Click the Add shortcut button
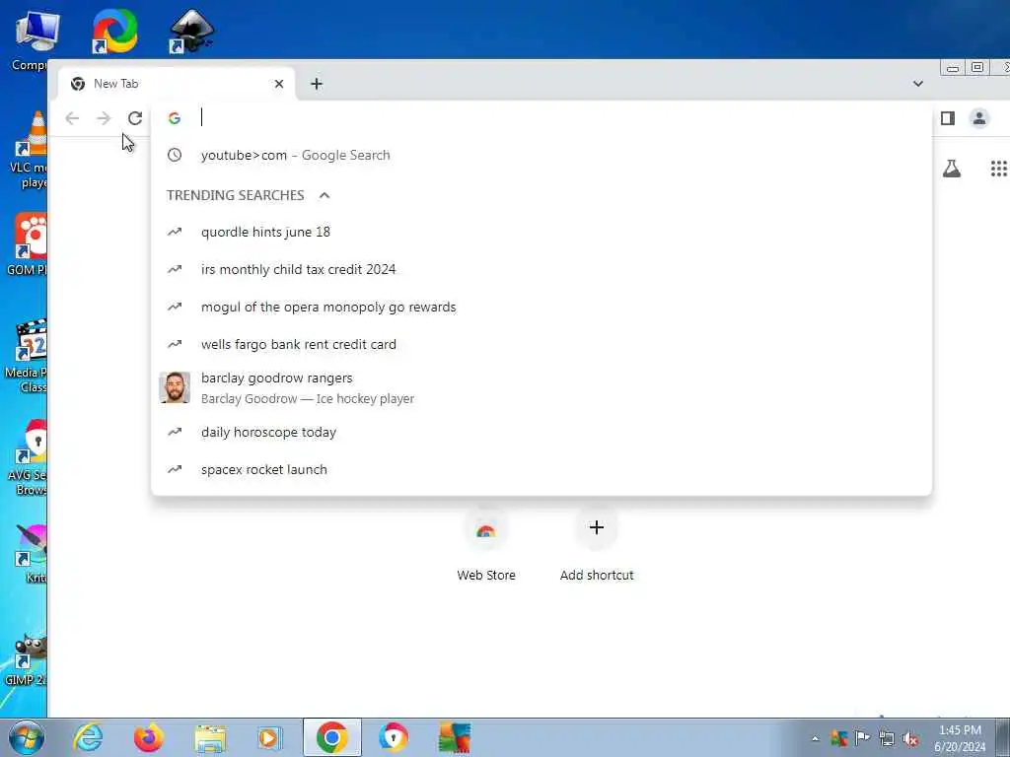Screen dimensions: 1010x757 point(597,544)
